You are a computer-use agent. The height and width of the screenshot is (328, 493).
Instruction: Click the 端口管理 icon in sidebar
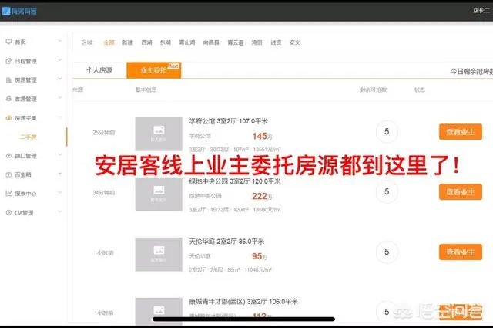[x=8, y=156]
